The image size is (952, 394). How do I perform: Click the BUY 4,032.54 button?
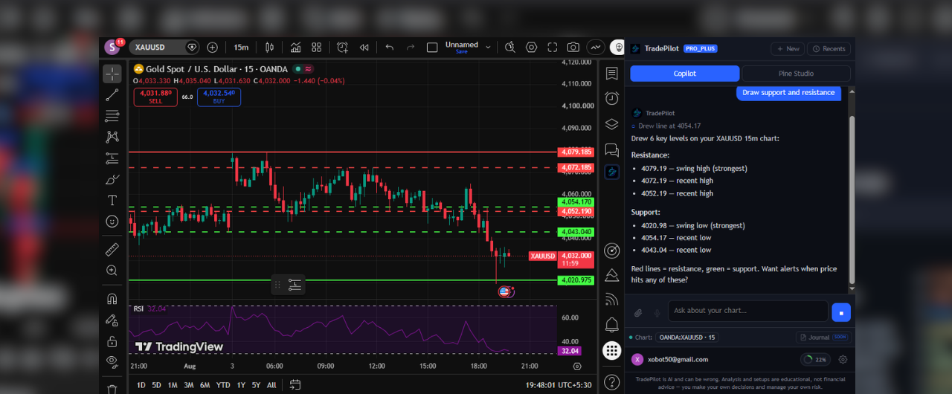click(219, 97)
